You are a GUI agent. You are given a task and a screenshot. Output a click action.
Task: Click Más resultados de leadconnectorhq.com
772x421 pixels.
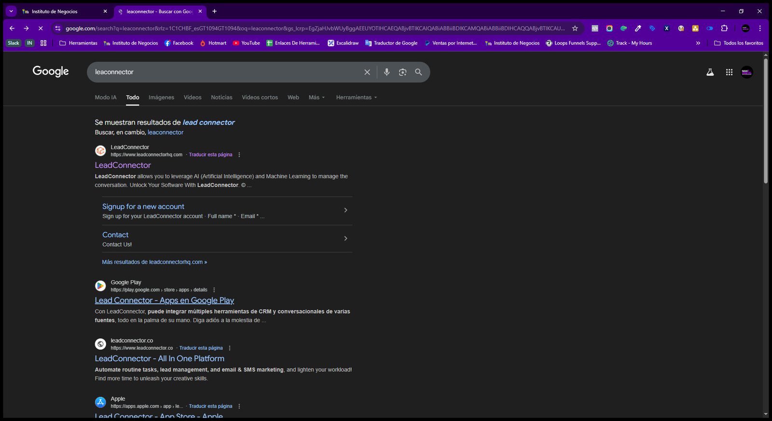(154, 262)
